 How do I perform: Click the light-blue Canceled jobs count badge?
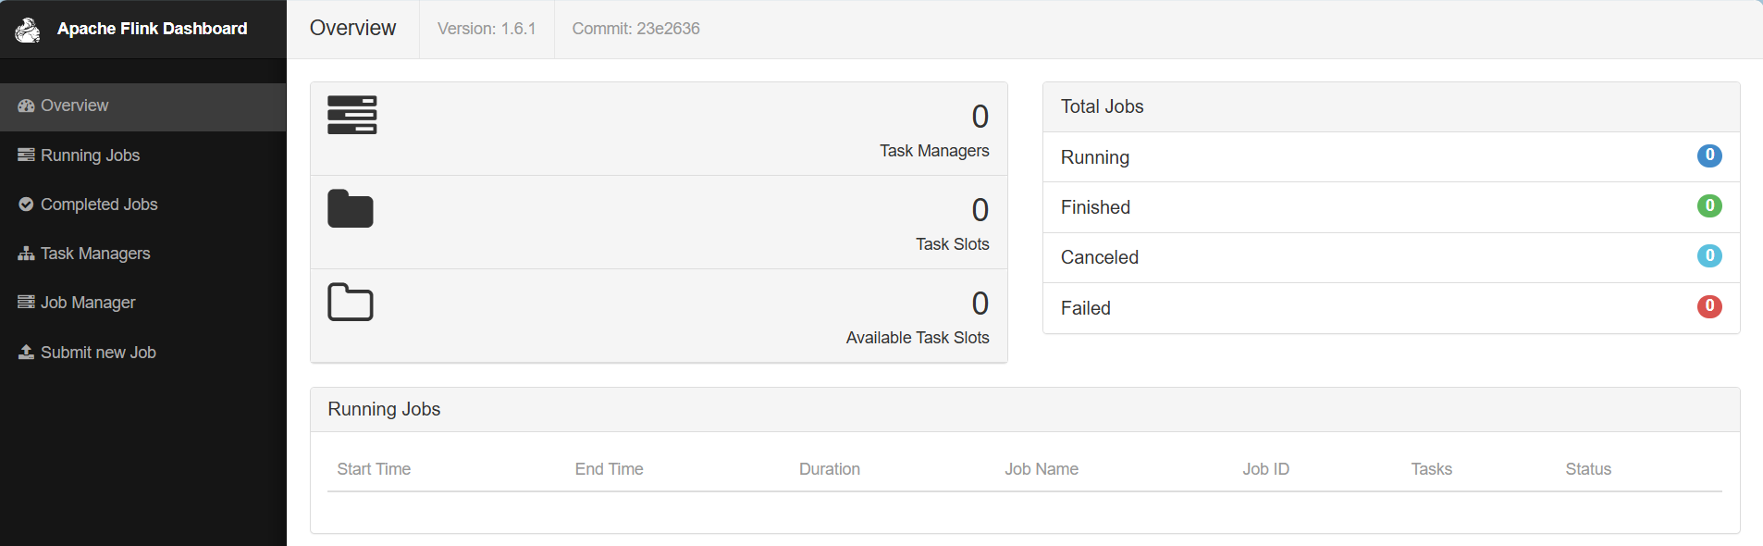[x=1709, y=255]
